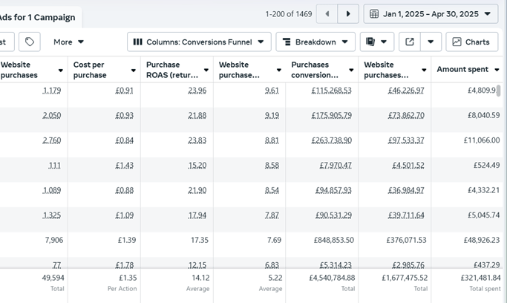Open the Charts view

[x=471, y=42]
